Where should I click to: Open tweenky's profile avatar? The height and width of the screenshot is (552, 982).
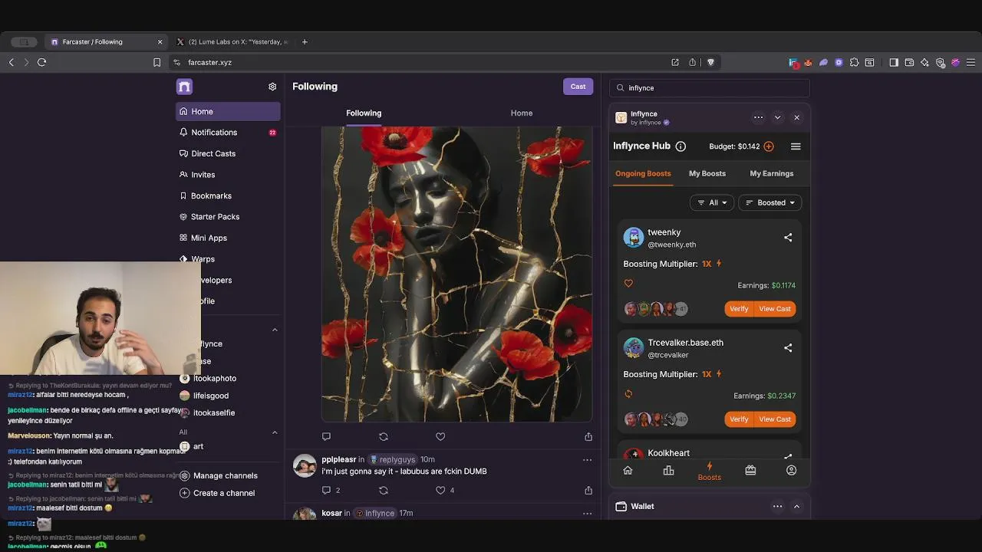click(634, 238)
